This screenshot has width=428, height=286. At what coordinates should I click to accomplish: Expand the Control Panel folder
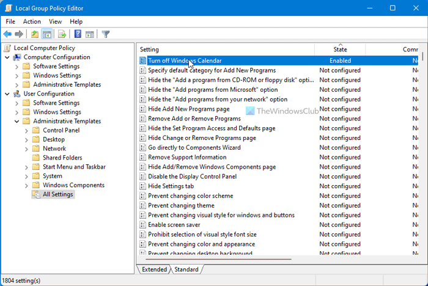(26, 131)
